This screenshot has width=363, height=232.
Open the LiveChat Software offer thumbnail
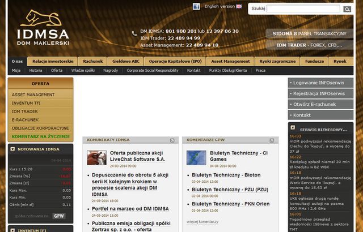click(96, 158)
